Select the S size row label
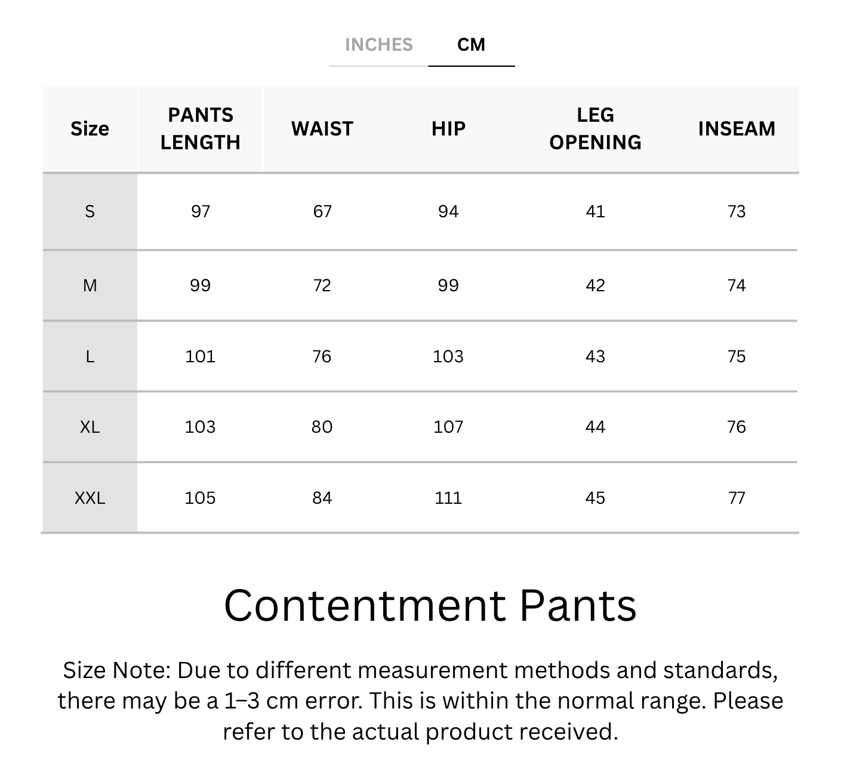Screen dimensions: 844x767 90,211
